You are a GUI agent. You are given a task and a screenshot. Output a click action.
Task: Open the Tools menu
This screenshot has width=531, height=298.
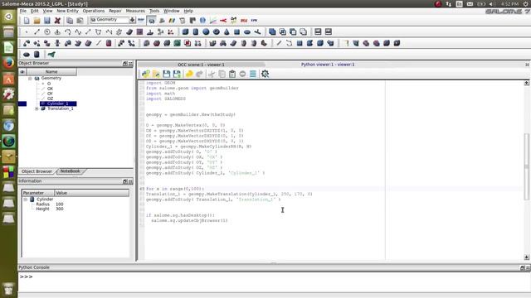coord(154,11)
